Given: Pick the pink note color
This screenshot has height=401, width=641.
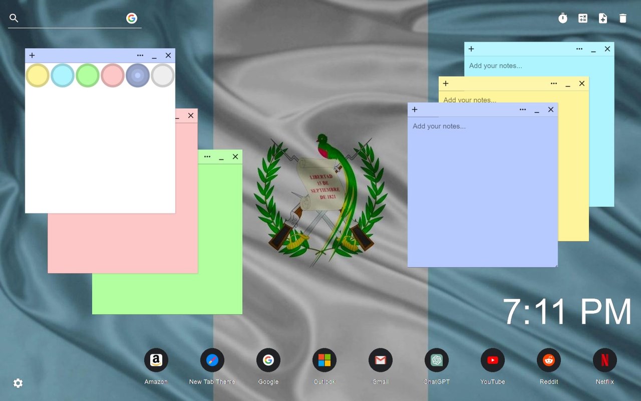Looking at the screenshot, I should 113,75.
